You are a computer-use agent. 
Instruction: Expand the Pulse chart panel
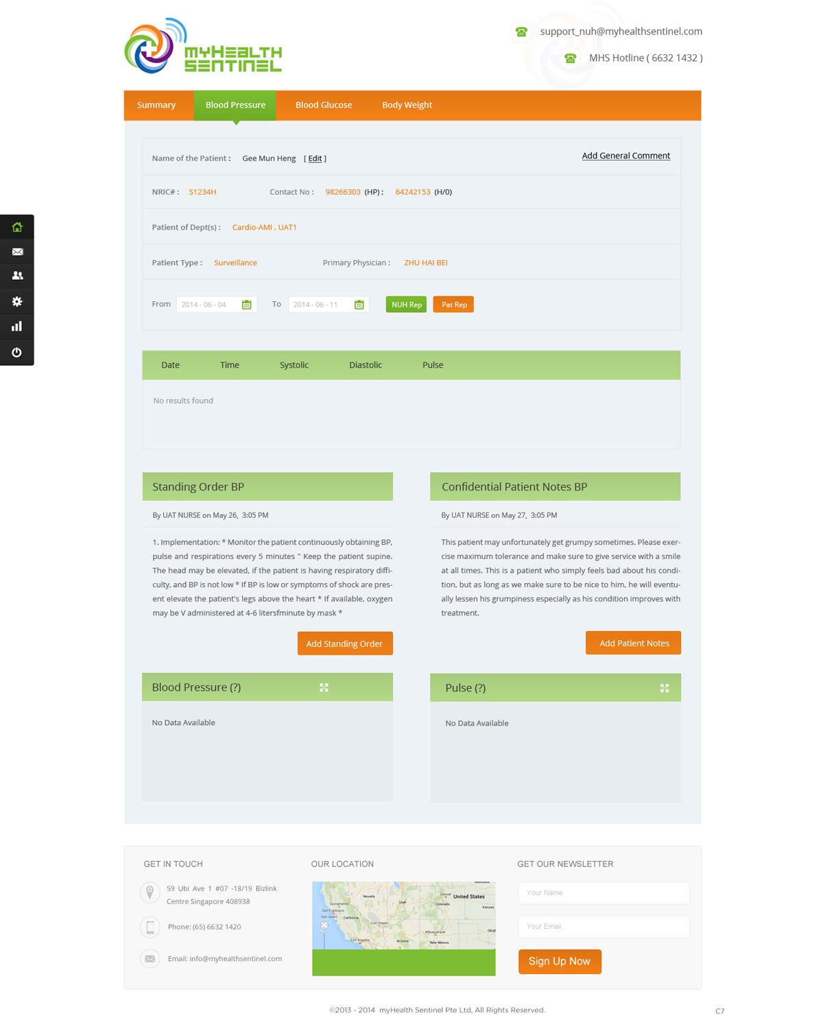[665, 688]
